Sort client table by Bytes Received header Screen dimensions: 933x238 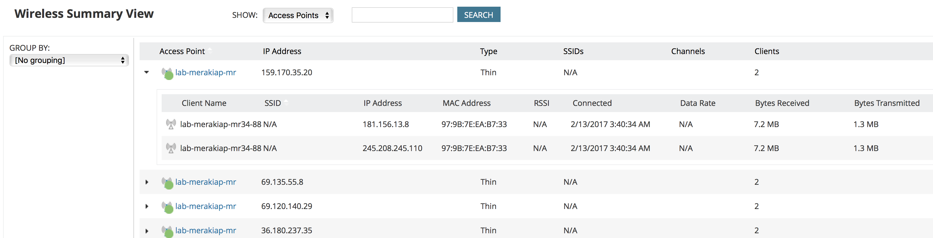[x=782, y=103]
